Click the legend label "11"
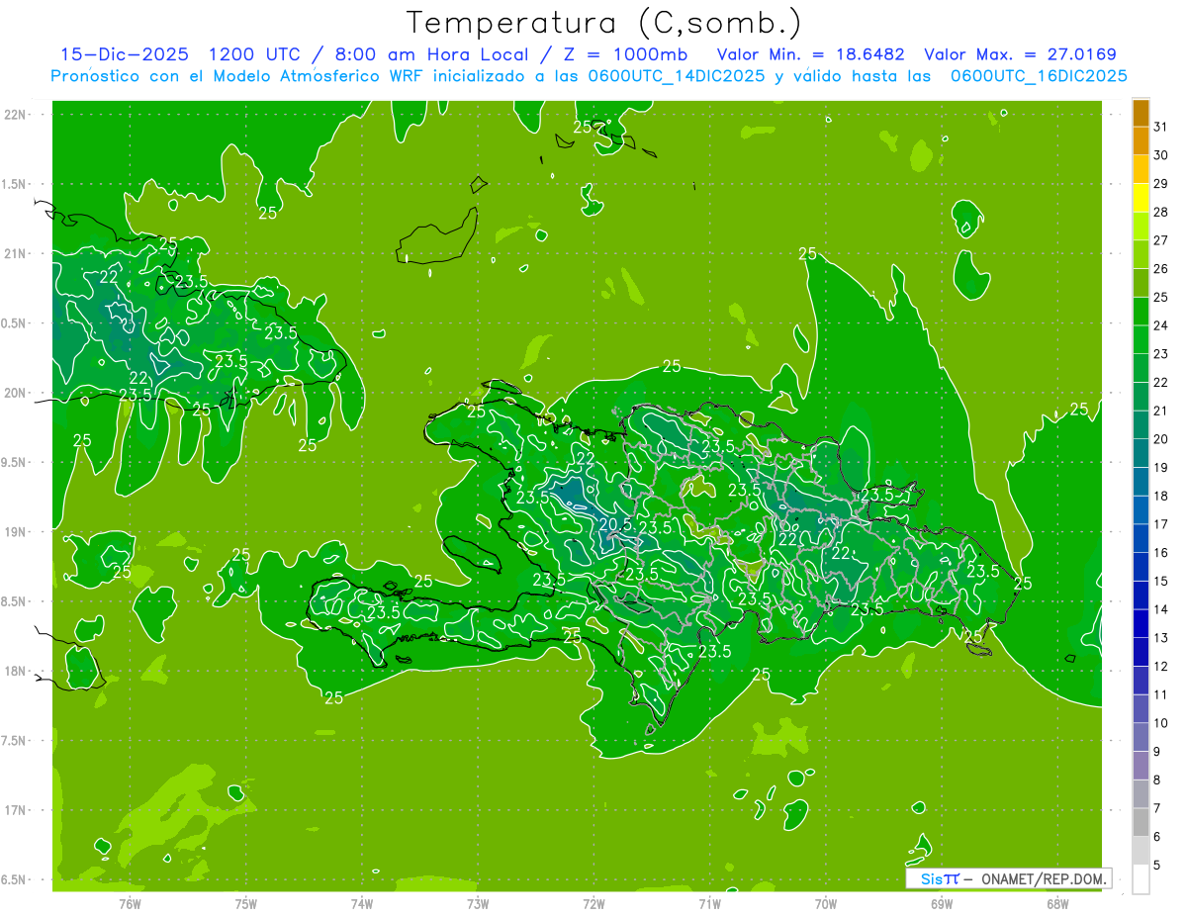This screenshot has height=917, width=1187. coord(1160,695)
